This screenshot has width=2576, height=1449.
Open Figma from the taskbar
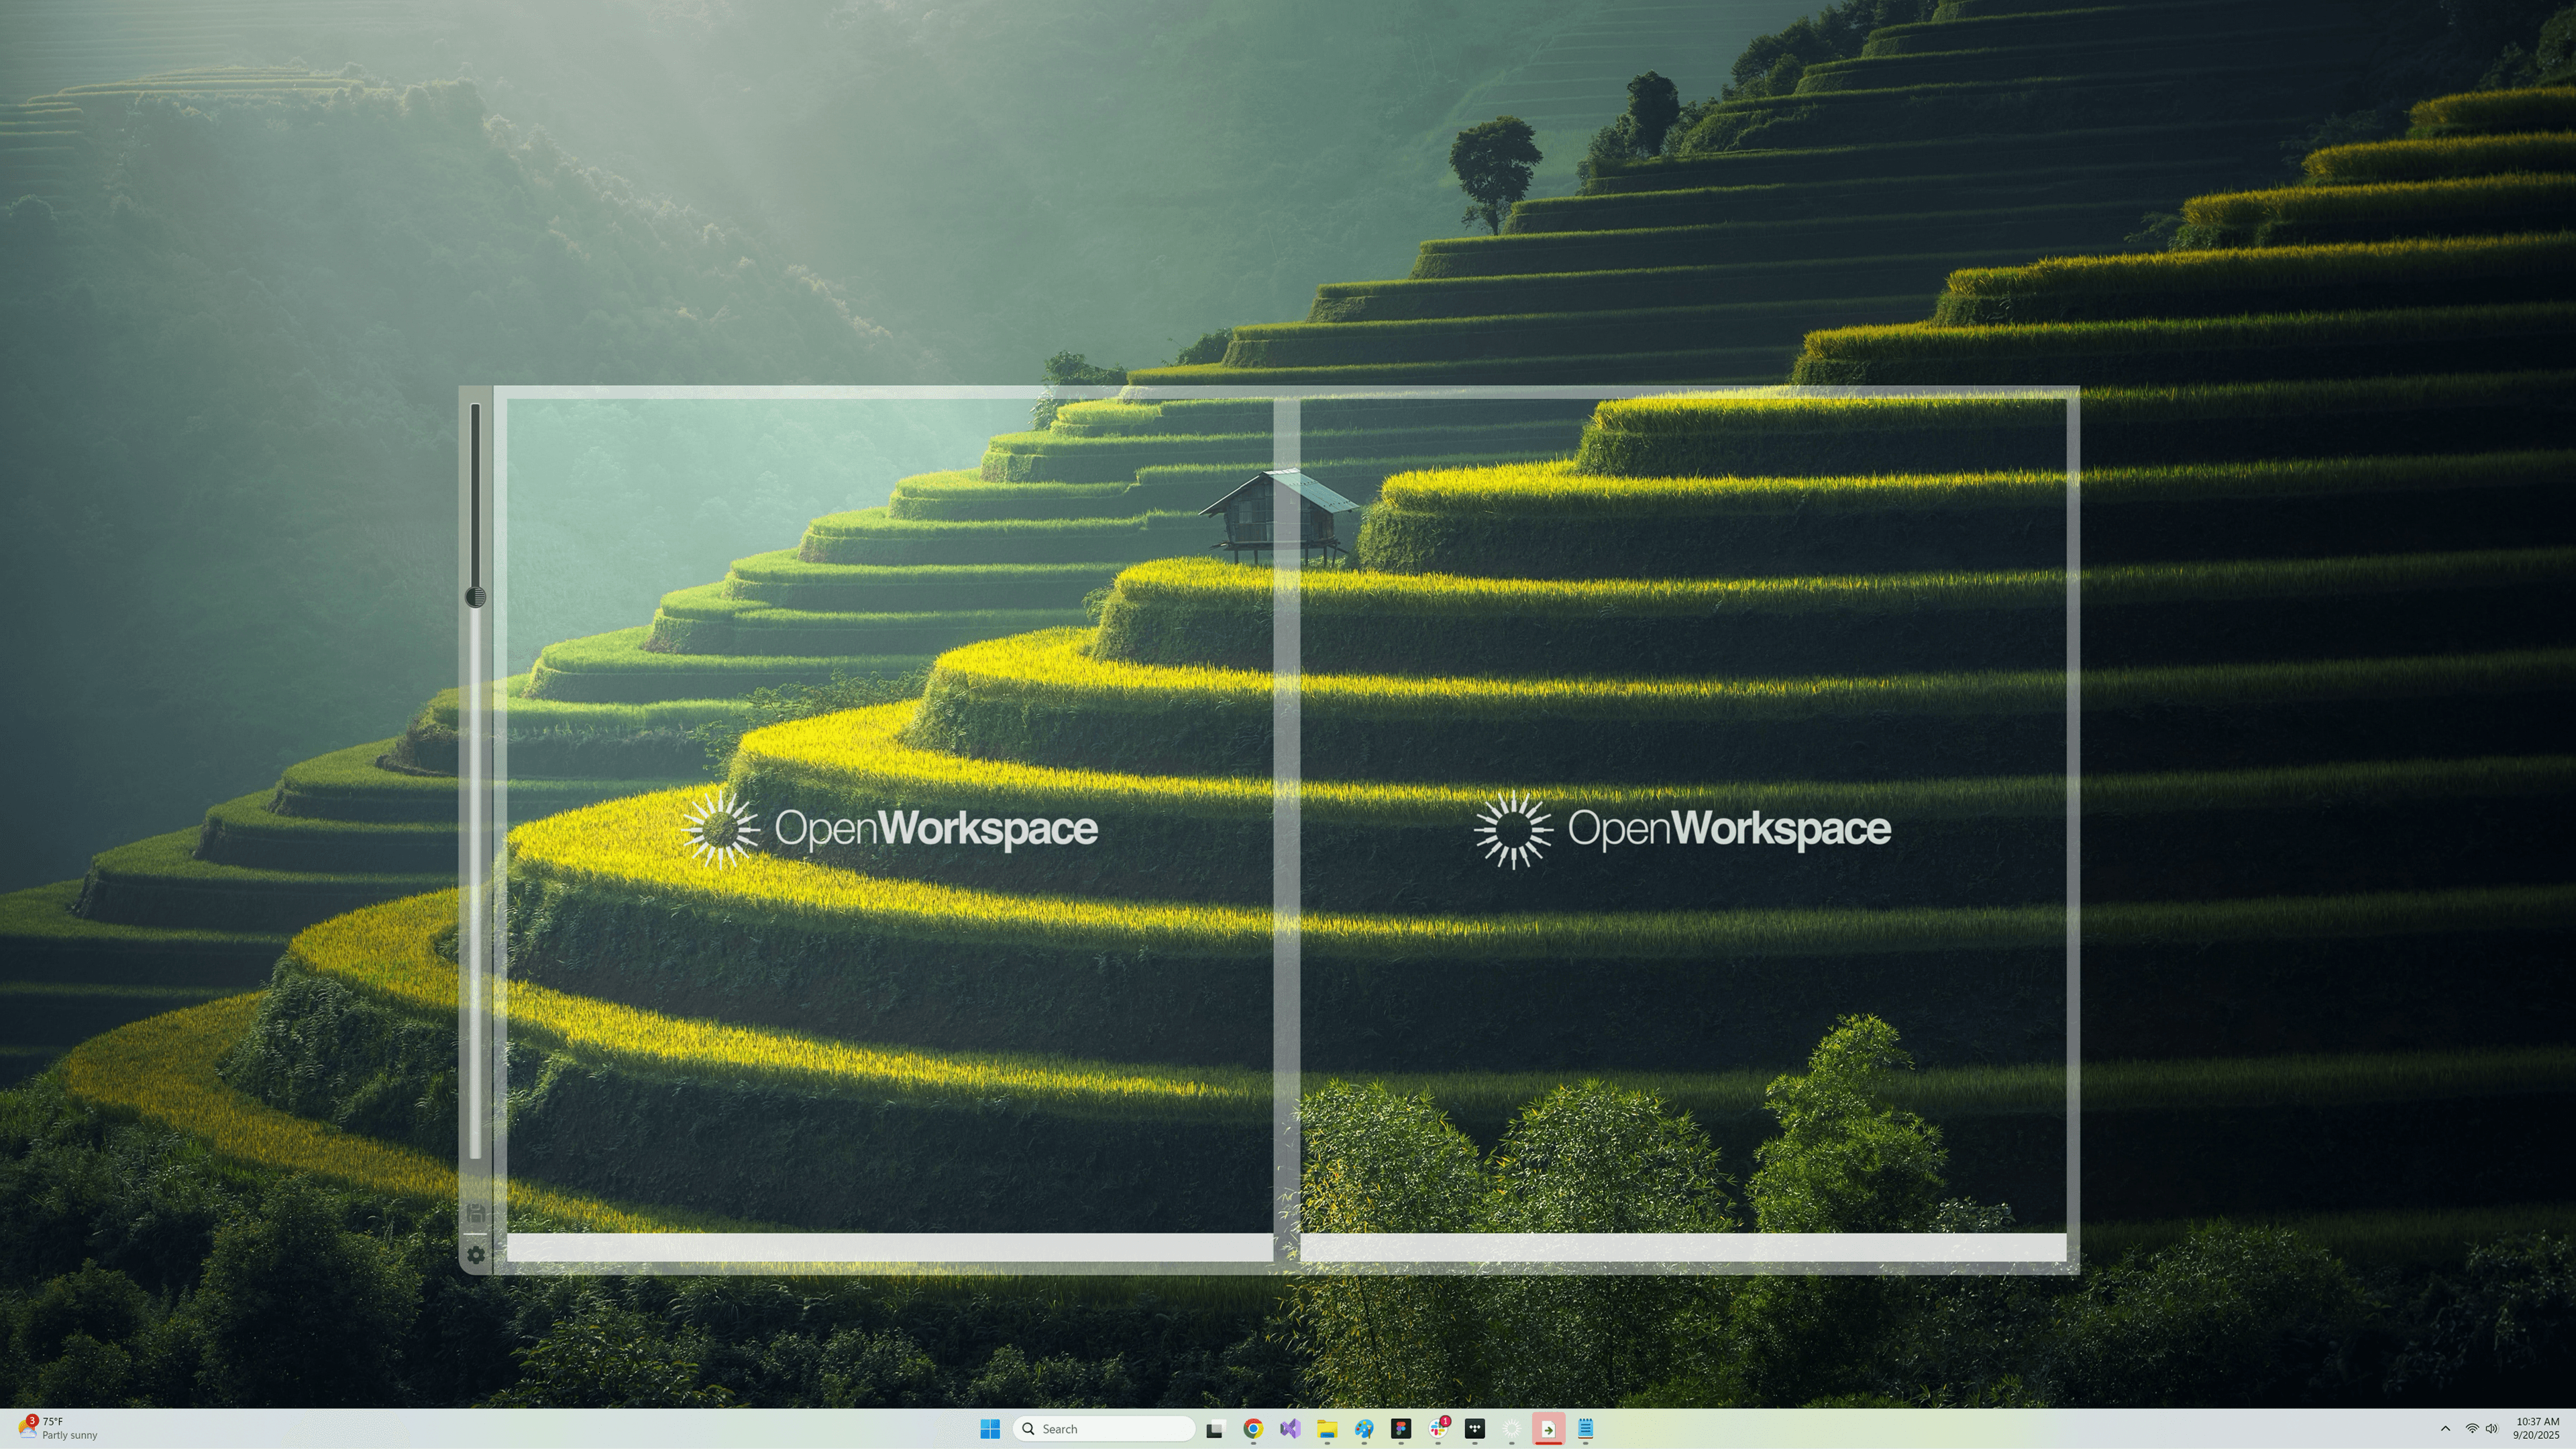(x=1402, y=1429)
